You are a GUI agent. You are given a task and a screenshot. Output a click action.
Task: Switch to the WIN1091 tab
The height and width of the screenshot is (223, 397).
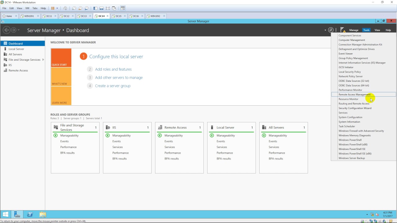[29, 16]
